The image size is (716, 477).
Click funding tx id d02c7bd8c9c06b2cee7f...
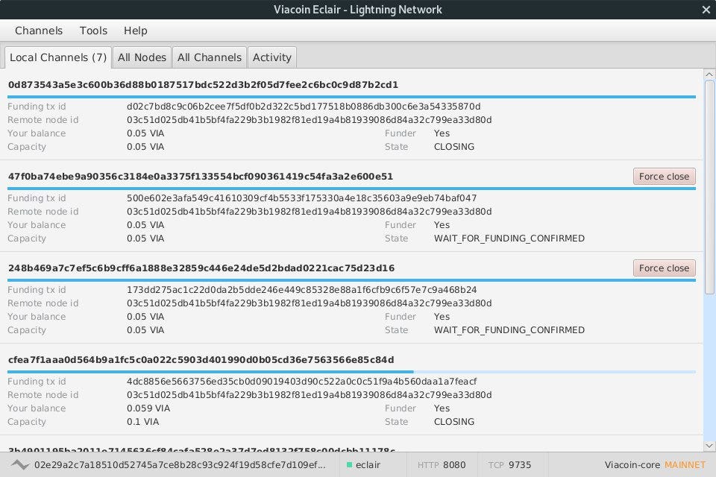click(304, 107)
